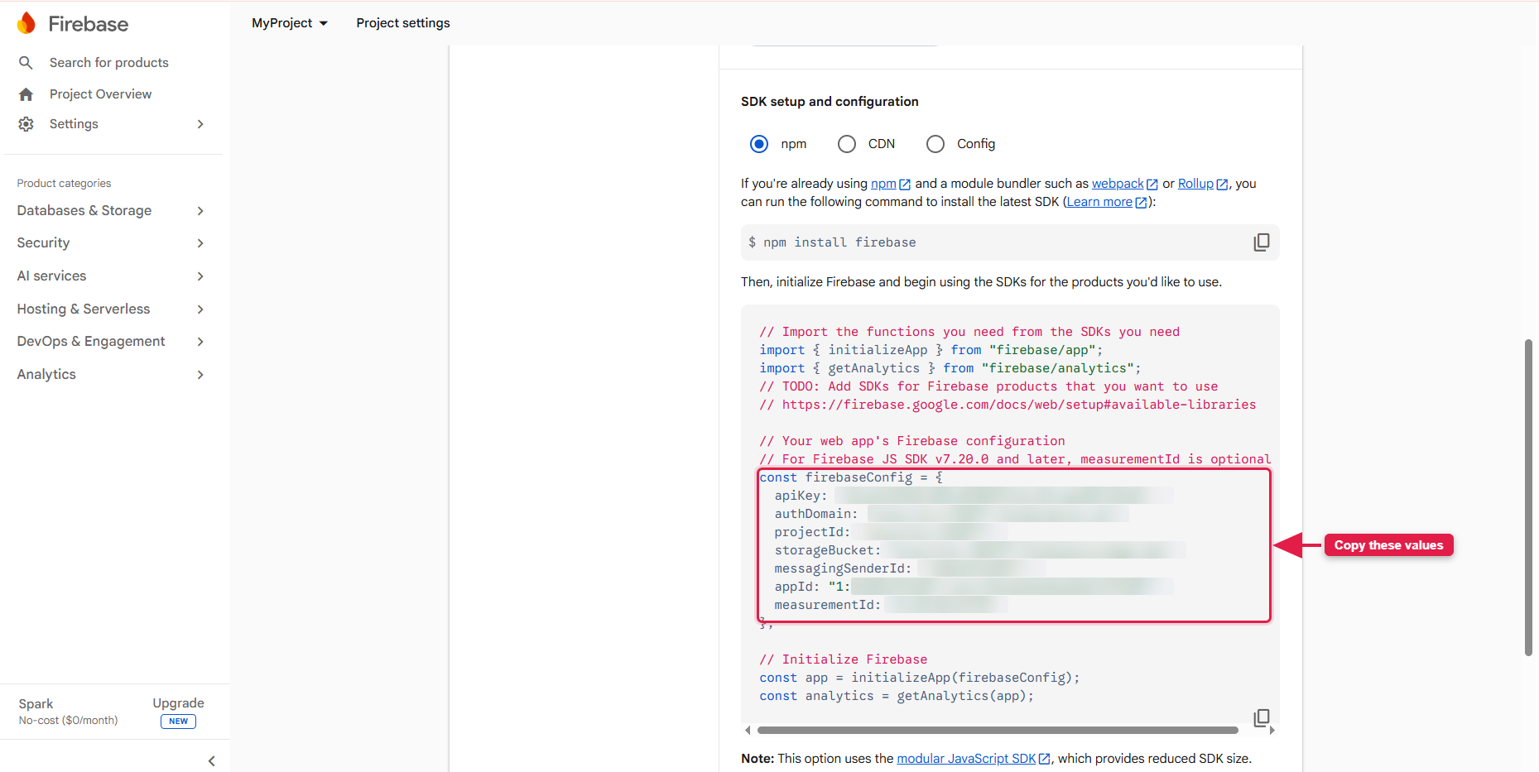Select the CDN radio button

click(846, 144)
